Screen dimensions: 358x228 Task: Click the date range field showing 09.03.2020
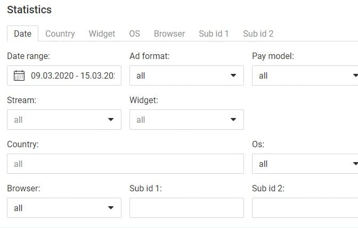point(64,75)
